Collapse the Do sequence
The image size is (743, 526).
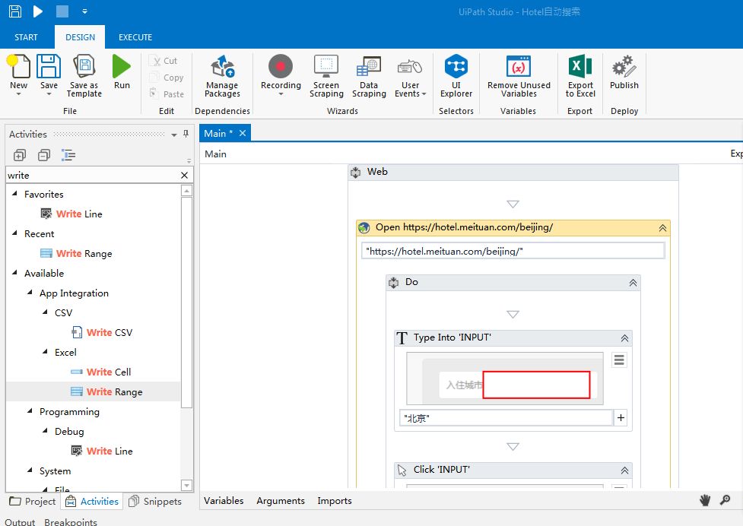[633, 283]
